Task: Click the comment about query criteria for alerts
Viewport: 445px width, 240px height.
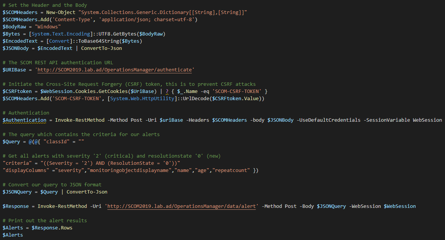Action: tap(81, 135)
